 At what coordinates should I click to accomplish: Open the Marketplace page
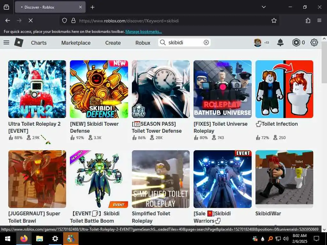(x=76, y=43)
